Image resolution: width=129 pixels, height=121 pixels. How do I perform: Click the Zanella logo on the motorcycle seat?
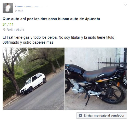tap(100, 76)
